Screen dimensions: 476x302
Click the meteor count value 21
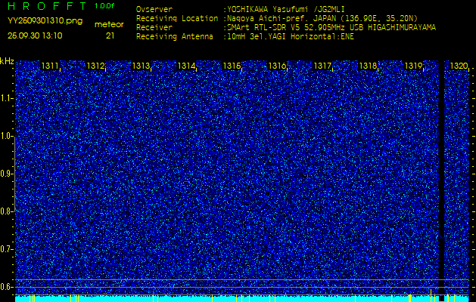[110, 35]
